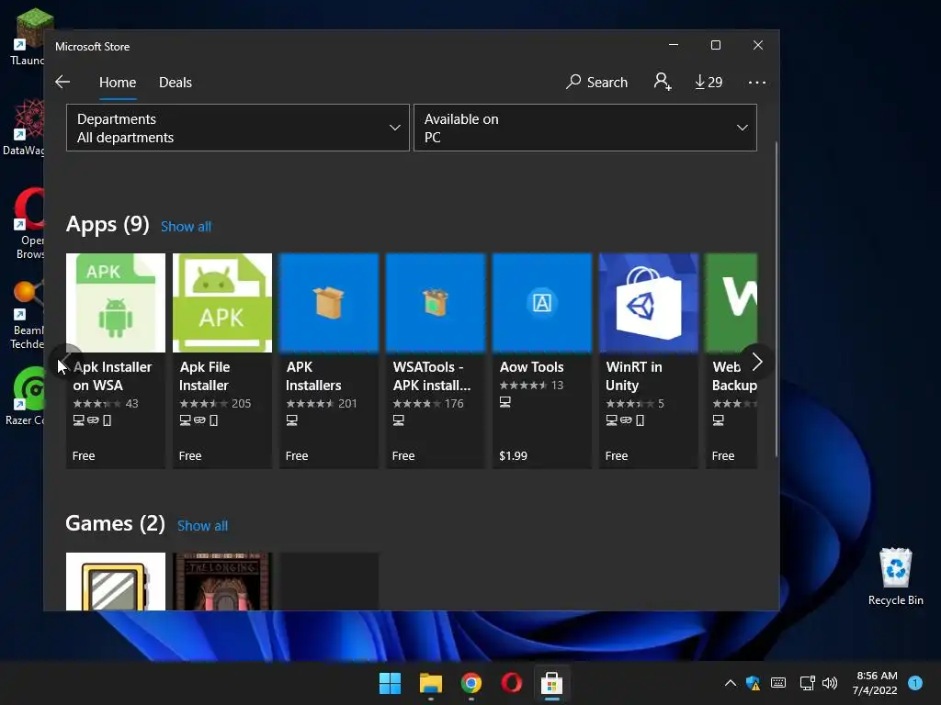Go back with the Store back arrow
941x705 pixels.
(x=62, y=82)
